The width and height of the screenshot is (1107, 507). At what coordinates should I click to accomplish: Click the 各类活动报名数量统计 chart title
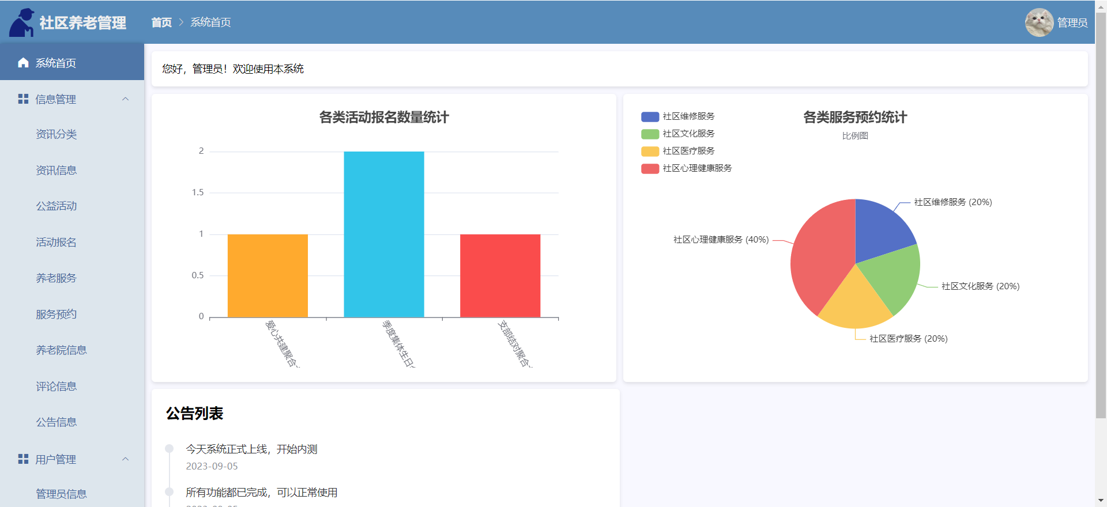point(384,118)
